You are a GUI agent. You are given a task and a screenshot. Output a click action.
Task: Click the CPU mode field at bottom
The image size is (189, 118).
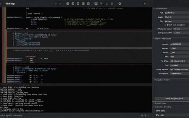pos(177,115)
